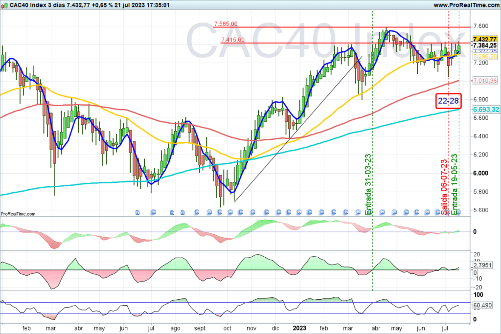Click the "ago" month label on the time axis
The width and height of the screenshot is (501, 334).
point(176,328)
